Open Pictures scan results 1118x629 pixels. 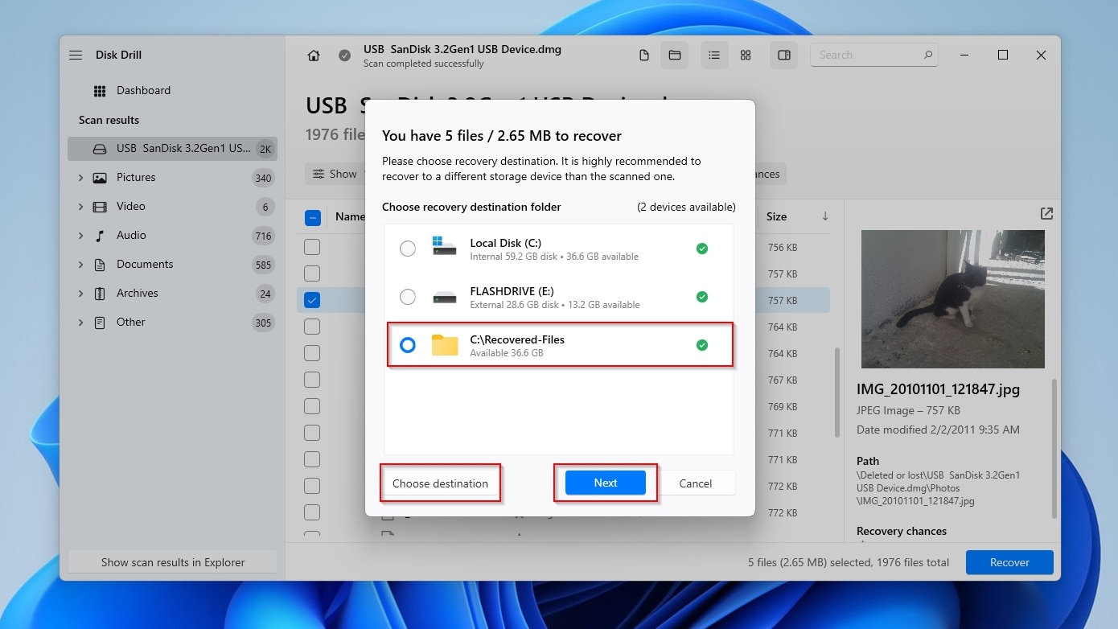[x=172, y=178]
